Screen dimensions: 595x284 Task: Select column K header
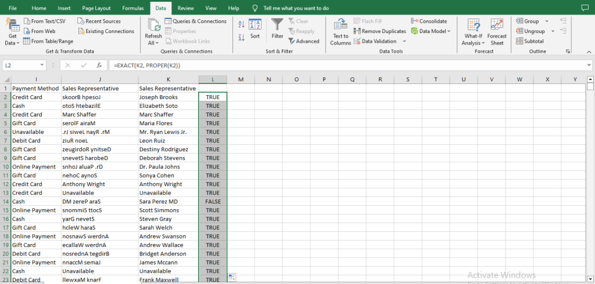pos(168,79)
